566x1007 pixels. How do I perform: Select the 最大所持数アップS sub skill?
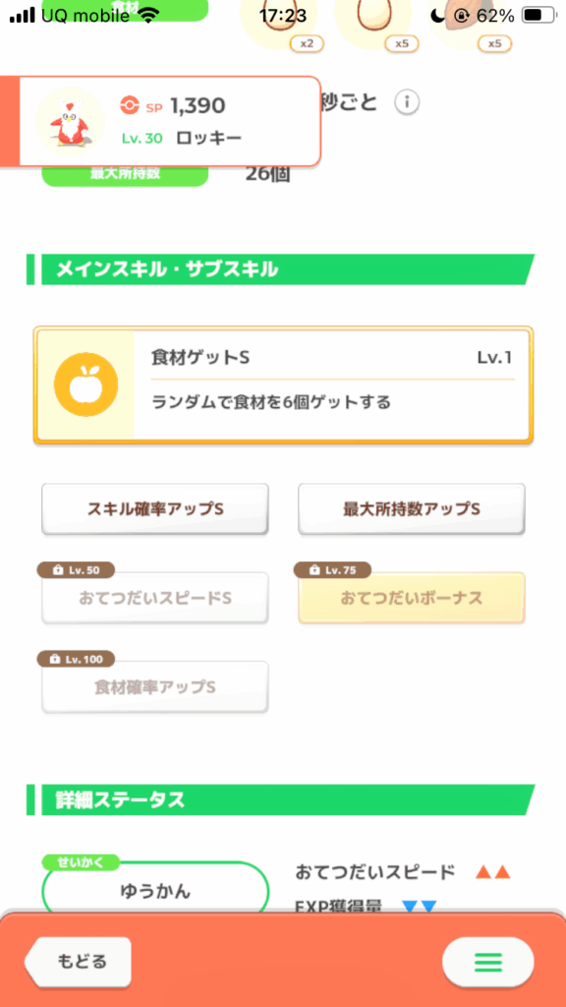tap(412, 509)
